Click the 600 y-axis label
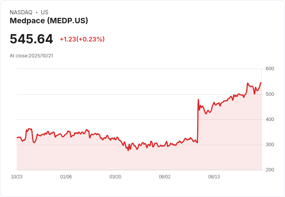Screen dimensions: 285x197 point(270,69)
